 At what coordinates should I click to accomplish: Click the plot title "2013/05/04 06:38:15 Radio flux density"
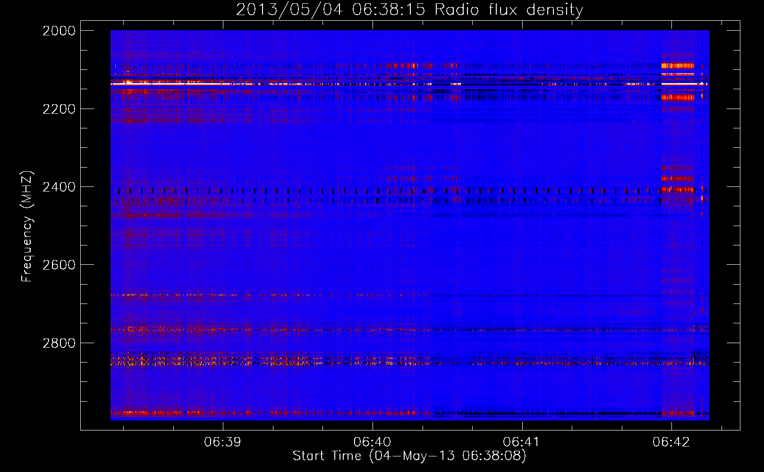click(409, 9)
